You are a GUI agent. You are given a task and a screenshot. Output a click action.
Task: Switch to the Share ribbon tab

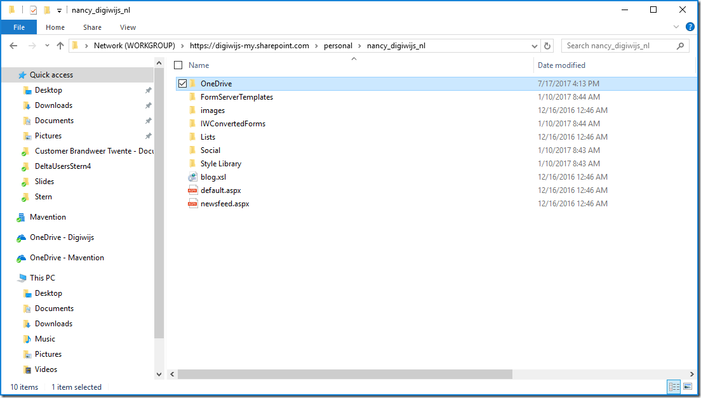click(x=92, y=27)
